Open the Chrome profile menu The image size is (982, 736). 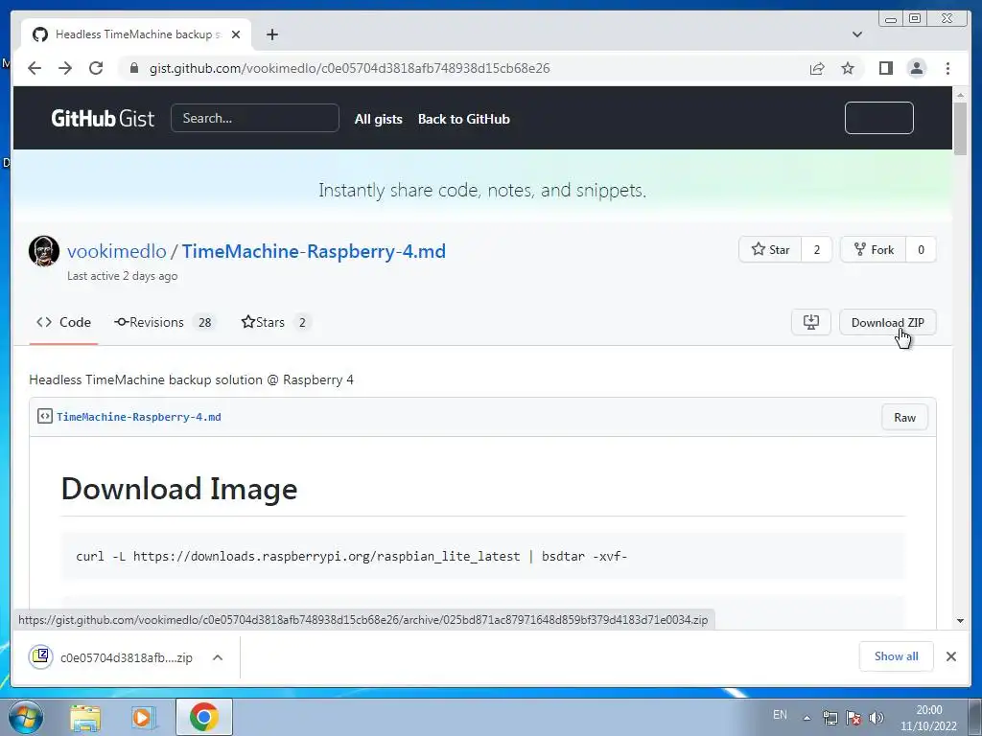(x=916, y=68)
